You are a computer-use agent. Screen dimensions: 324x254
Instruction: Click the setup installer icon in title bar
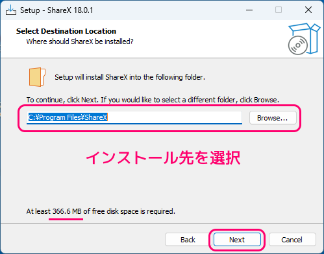click(x=11, y=10)
